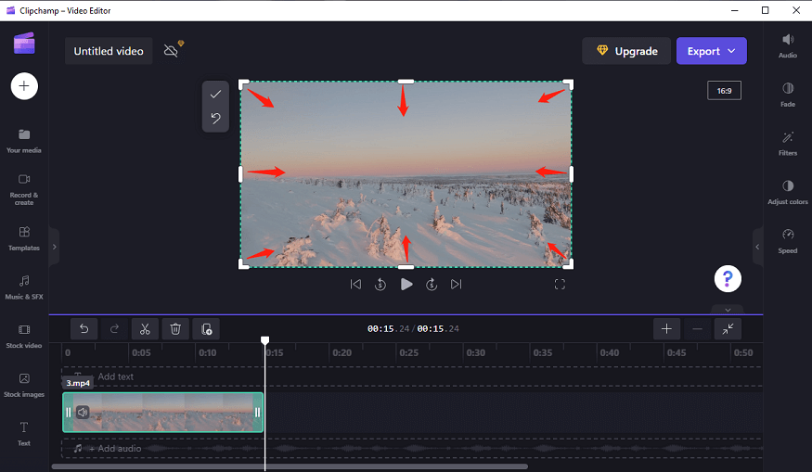Screen dimensions: 812x472
Task: Confirm crop with checkmark icon
Action: [215, 95]
